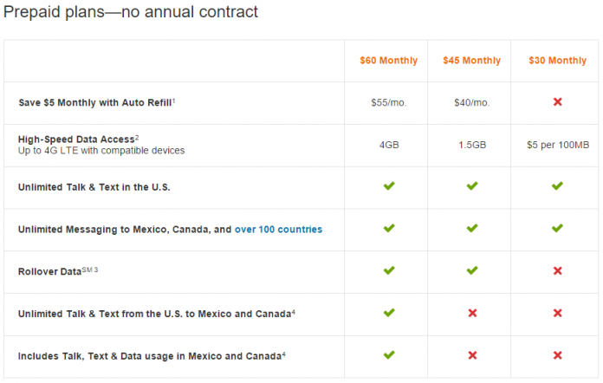The height and width of the screenshot is (383, 603).
Task: Click green checkmark for $60 Unlimited Talk & Text U.S.
Action: point(389,186)
